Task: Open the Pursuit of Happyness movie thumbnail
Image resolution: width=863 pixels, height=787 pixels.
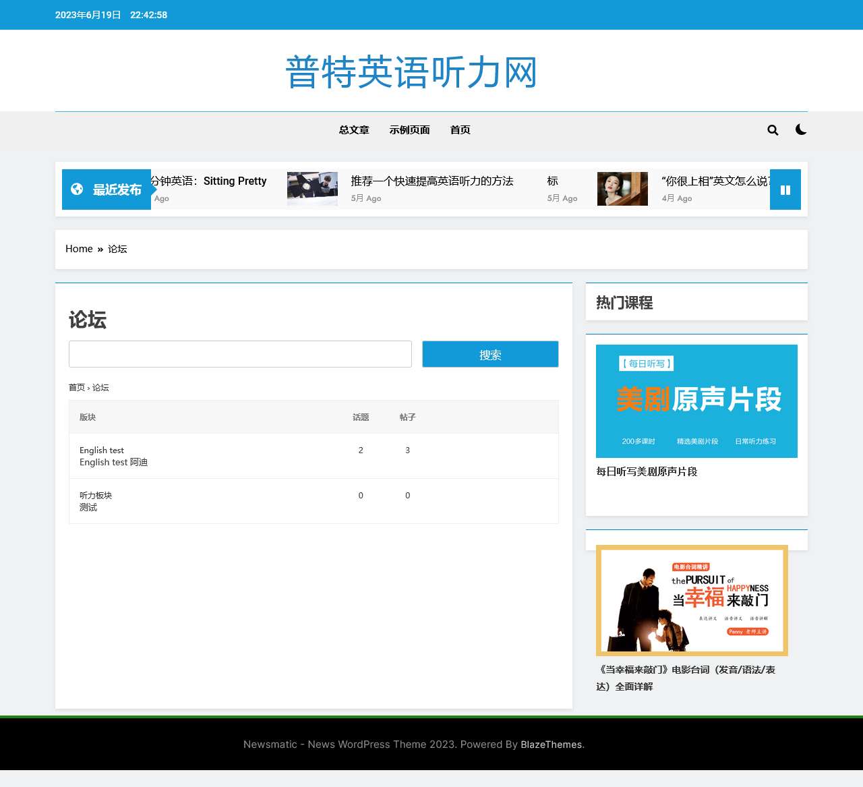Action: 691,600
